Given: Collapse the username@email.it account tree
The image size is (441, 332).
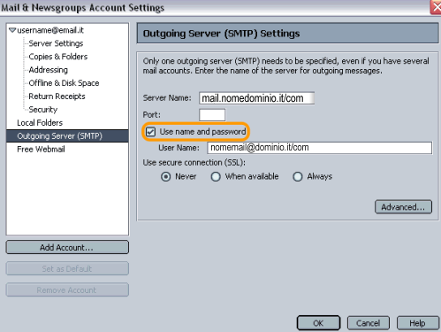Looking at the screenshot, I should (x=12, y=30).
